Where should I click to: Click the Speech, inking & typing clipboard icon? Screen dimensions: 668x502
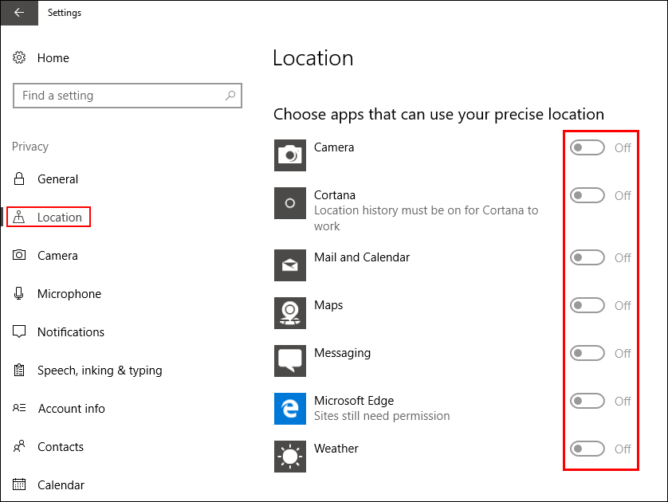coord(19,370)
